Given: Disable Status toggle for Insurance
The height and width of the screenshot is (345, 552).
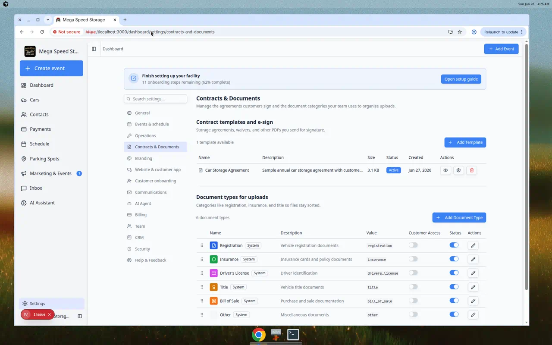Looking at the screenshot, I should coord(454,259).
